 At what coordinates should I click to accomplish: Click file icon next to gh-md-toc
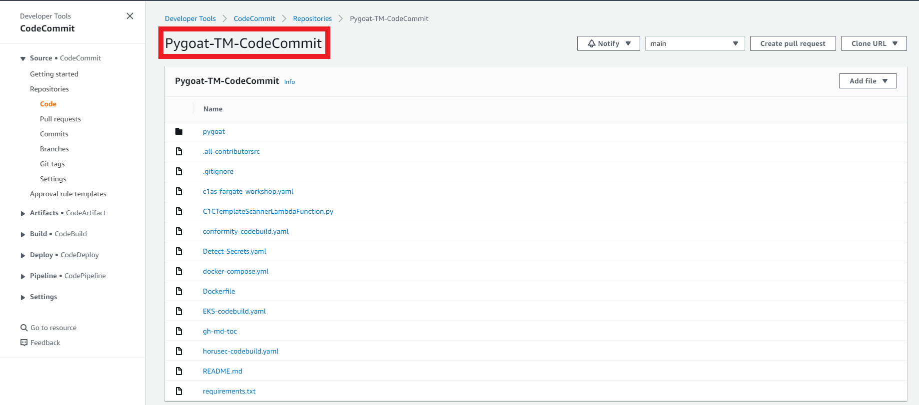[179, 331]
